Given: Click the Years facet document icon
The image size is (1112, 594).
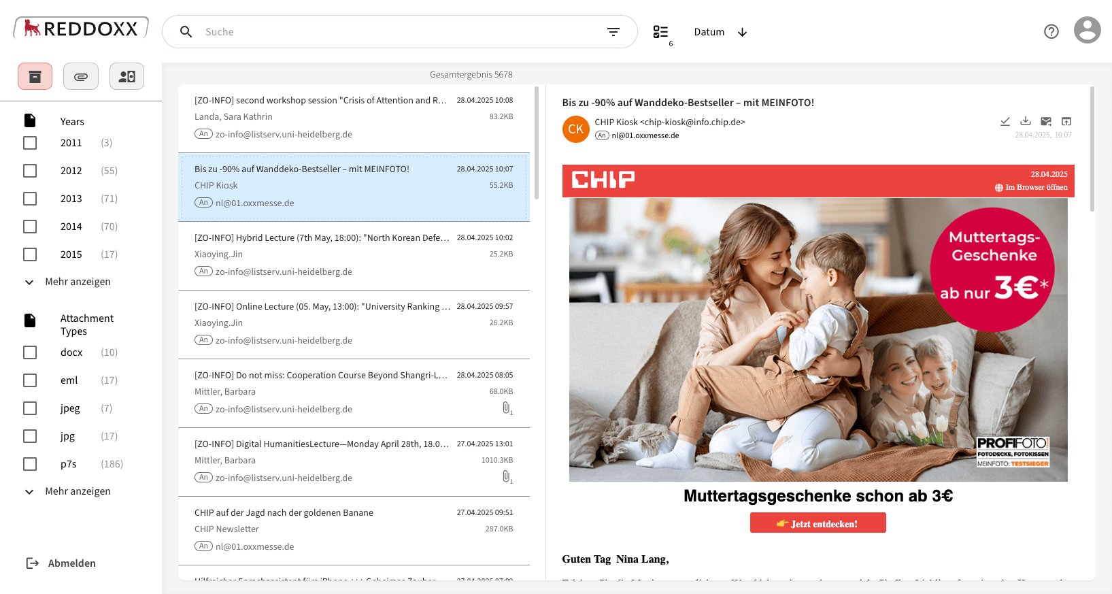Looking at the screenshot, I should 30,120.
